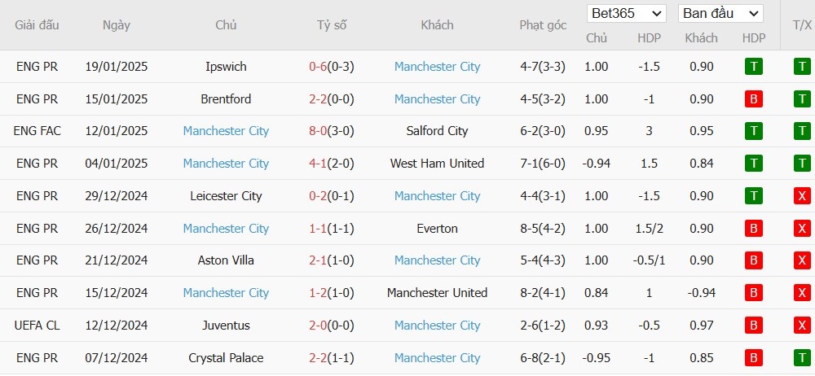Image resolution: width=815 pixels, height=376 pixels.
Task: Click the Giải đấu column header
Action: pyautogui.click(x=37, y=25)
